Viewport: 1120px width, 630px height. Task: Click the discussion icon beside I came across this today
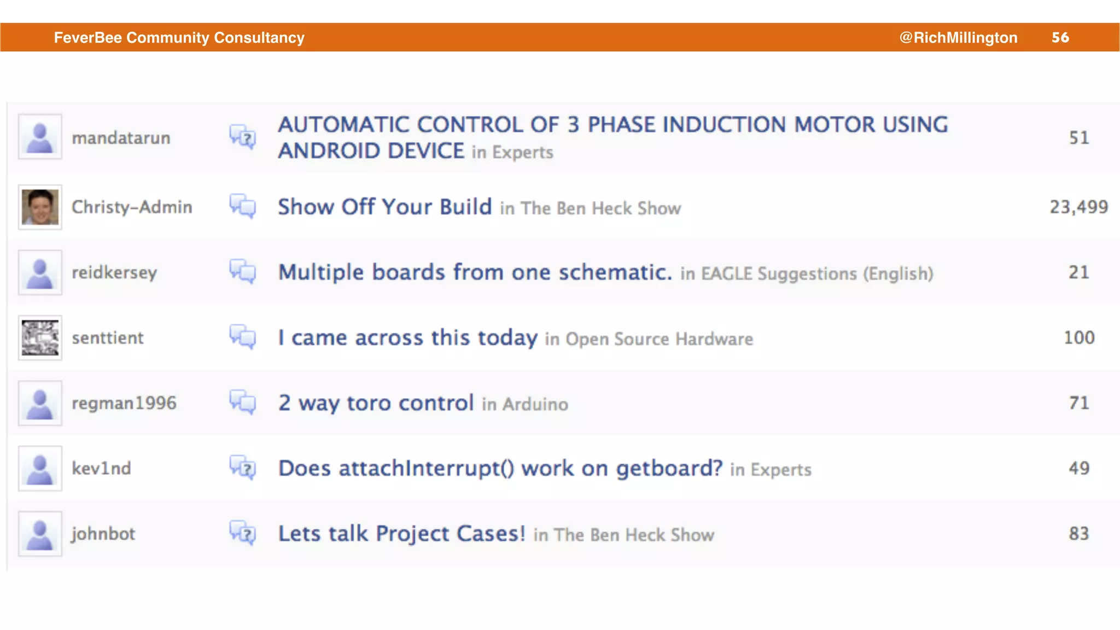(x=243, y=337)
